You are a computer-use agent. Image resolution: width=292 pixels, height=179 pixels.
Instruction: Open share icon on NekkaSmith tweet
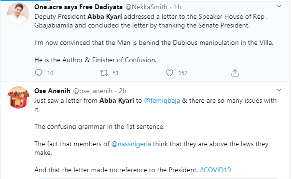click(x=235, y=73)
